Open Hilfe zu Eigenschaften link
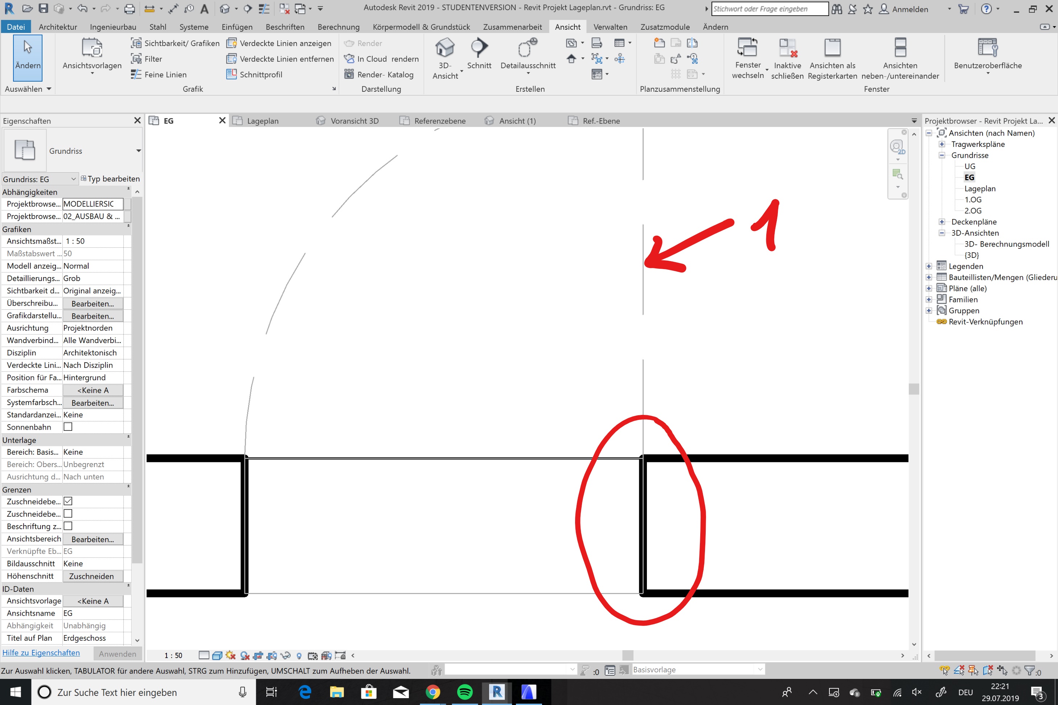 coord(41,652)
